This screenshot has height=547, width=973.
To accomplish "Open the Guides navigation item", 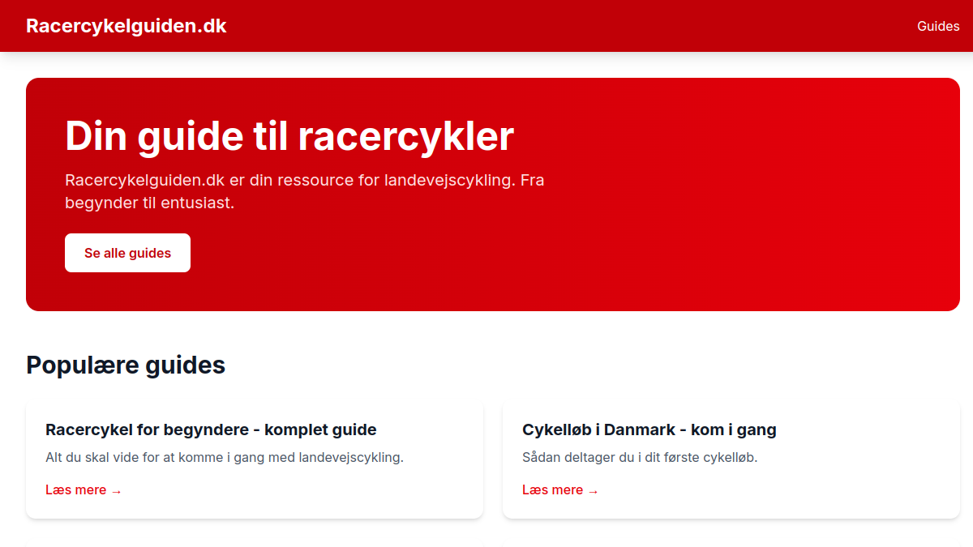I will pos(938,25).
